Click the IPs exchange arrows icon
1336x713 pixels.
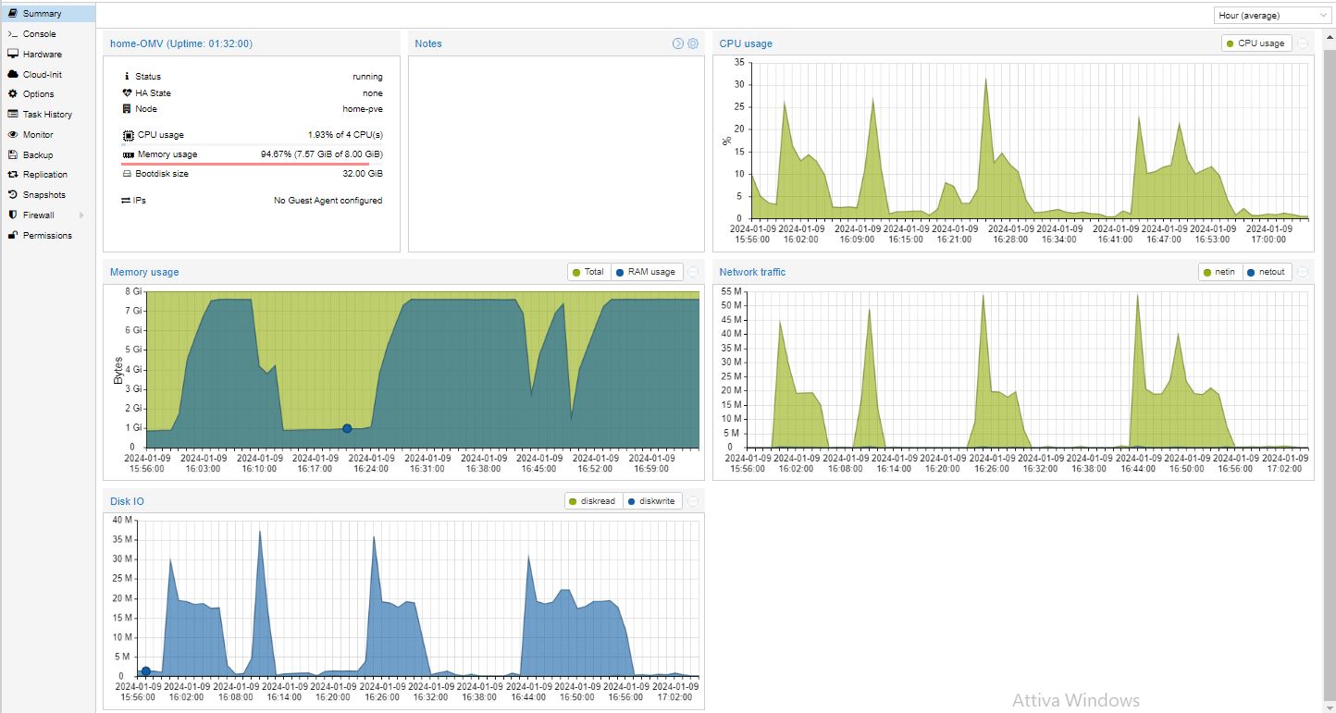pos(127,201)
